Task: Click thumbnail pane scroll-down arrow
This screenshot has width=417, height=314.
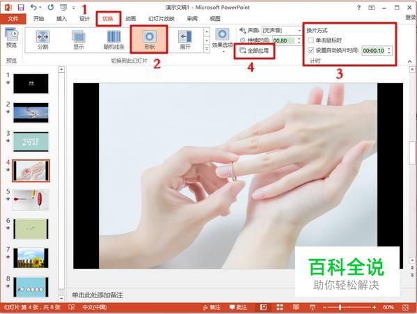Action: [61, 298]
